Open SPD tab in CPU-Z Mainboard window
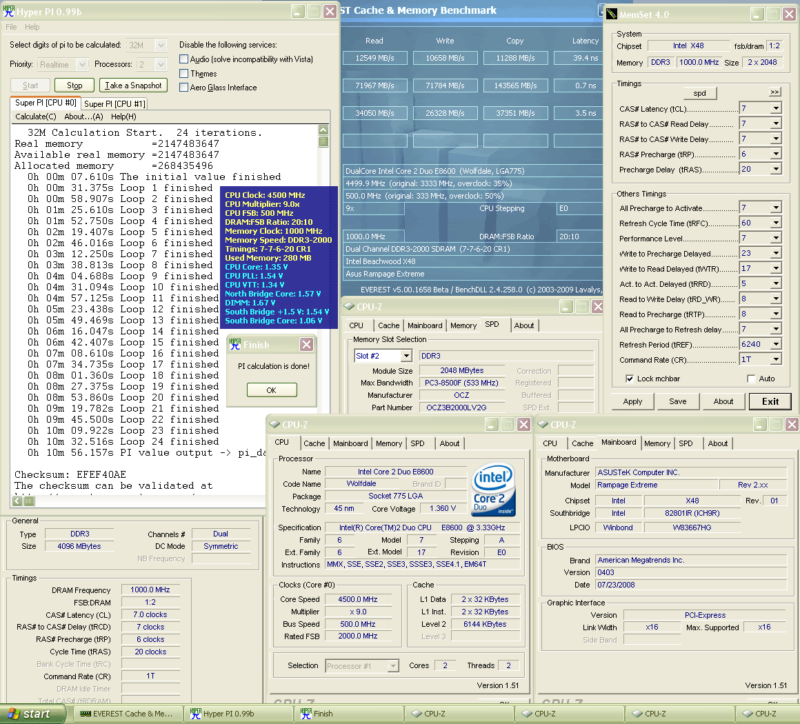Viewport: 800px width, 724px height. 686,443
